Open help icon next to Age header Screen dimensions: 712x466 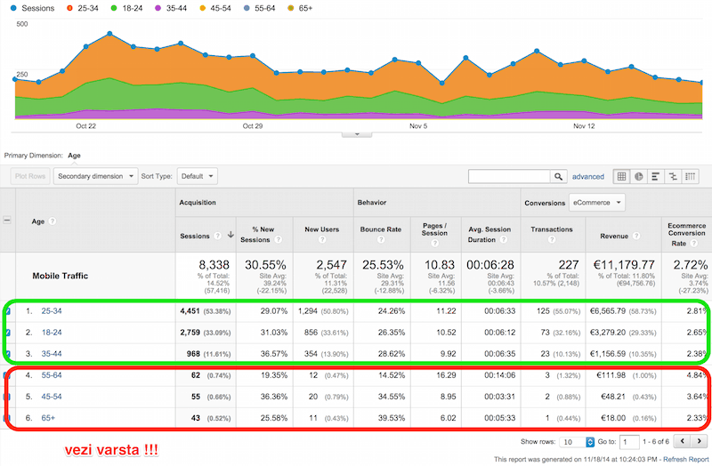tap(53, 221)
